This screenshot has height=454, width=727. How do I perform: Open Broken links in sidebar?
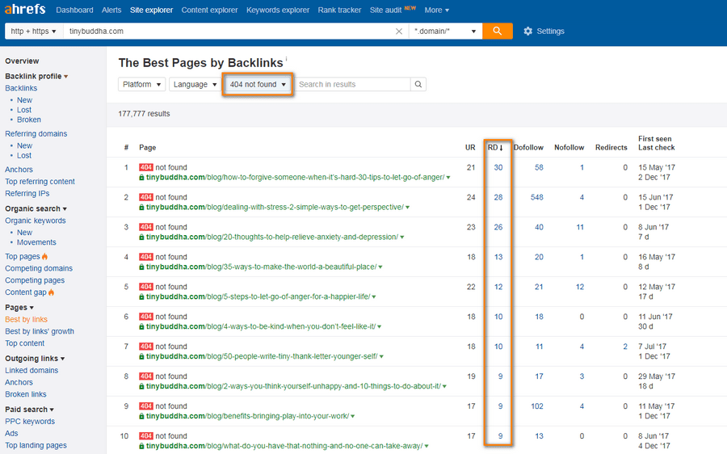[26, 394]
